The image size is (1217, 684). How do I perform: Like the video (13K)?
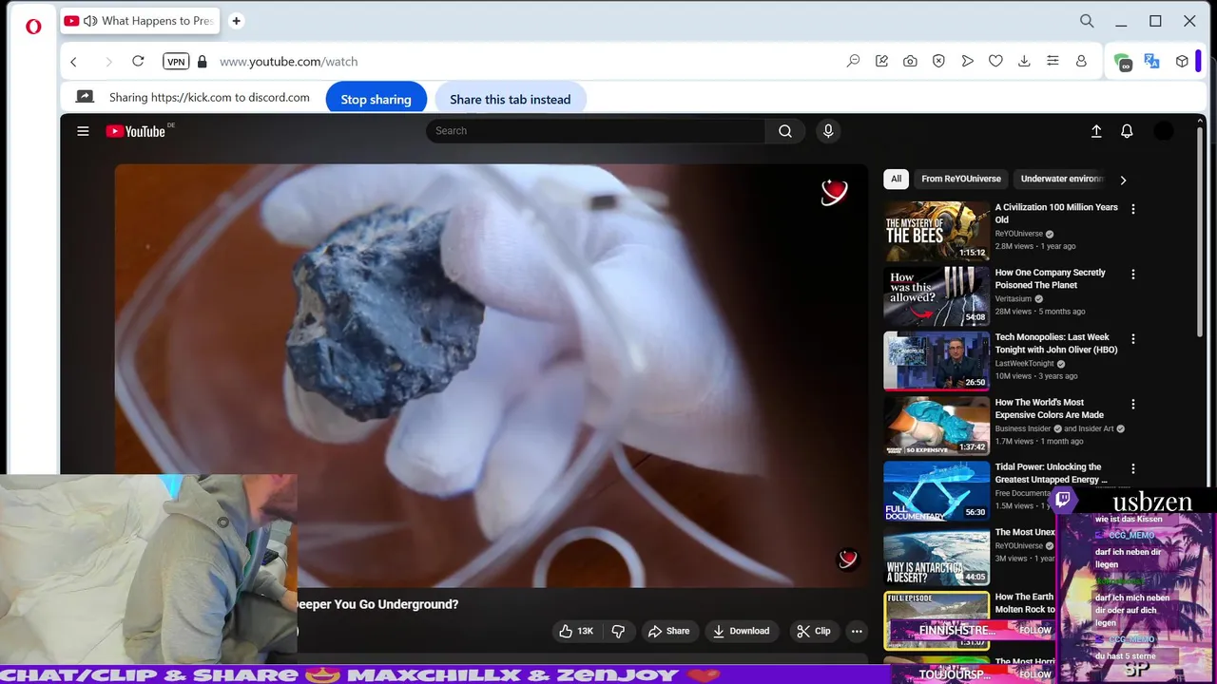[576, 631]
